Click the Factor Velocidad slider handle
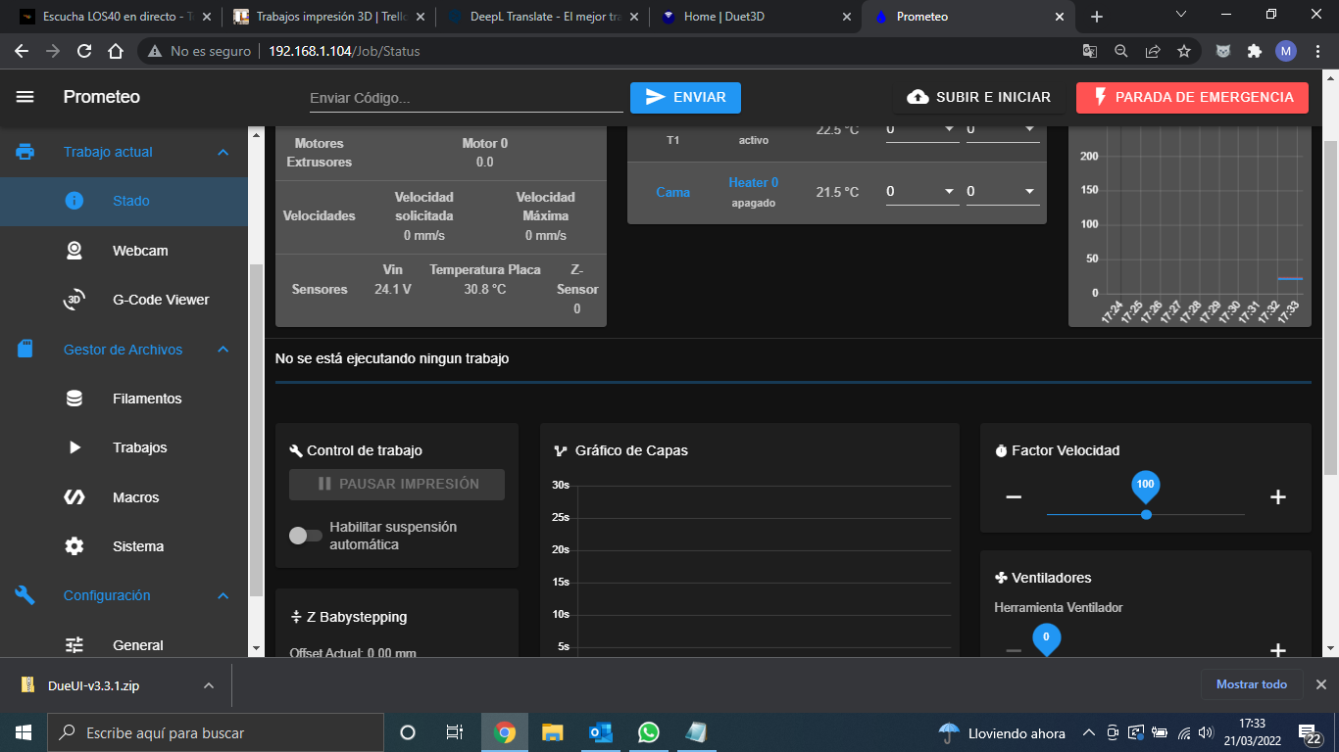The image size is (1339, 752). 1145,514
